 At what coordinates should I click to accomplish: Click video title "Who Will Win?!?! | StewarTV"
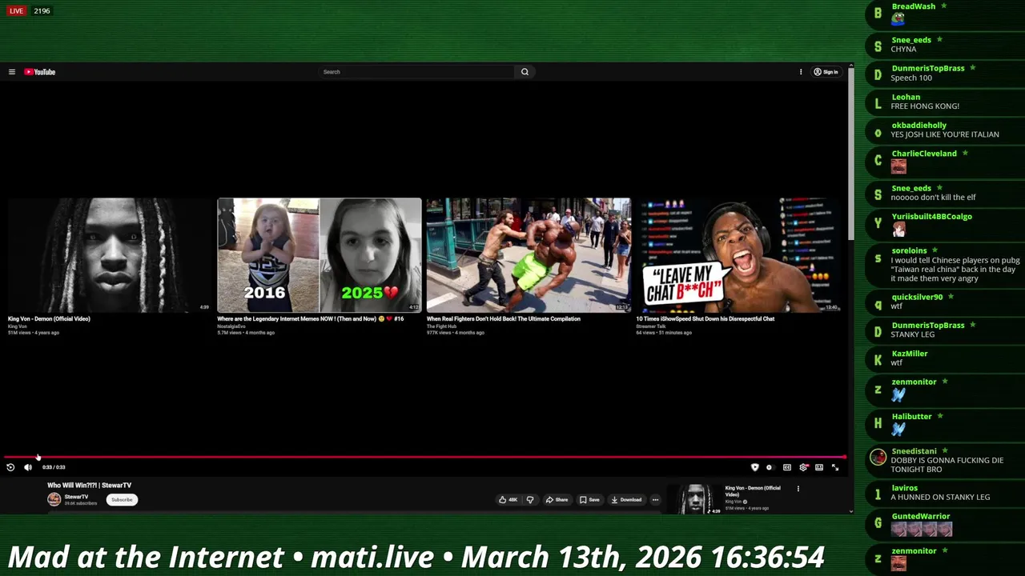(x=89, y=485)
